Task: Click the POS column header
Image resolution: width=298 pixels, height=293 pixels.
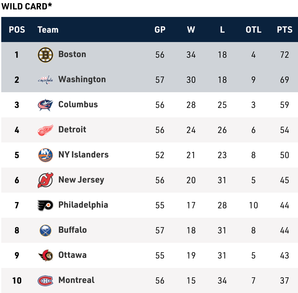Action: pos(17,30)
